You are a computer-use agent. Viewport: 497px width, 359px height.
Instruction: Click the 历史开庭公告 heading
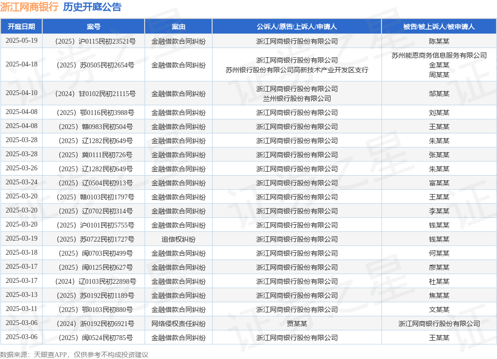[92, 7]
